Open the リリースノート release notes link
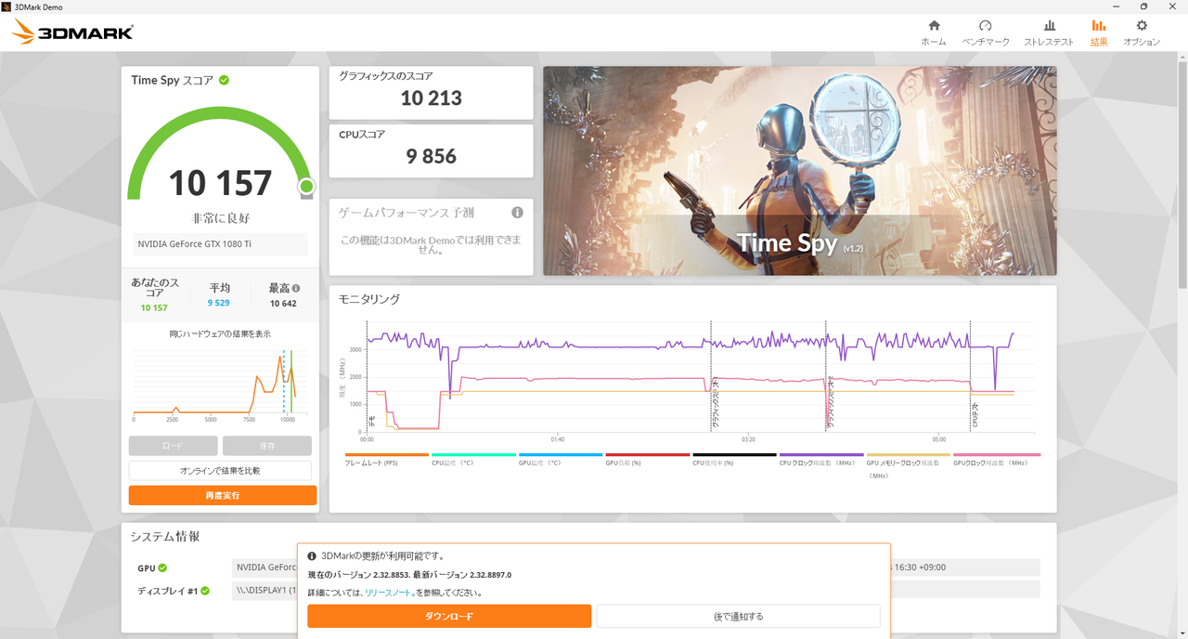The image size is (1188, 639). tap(388, 593)
